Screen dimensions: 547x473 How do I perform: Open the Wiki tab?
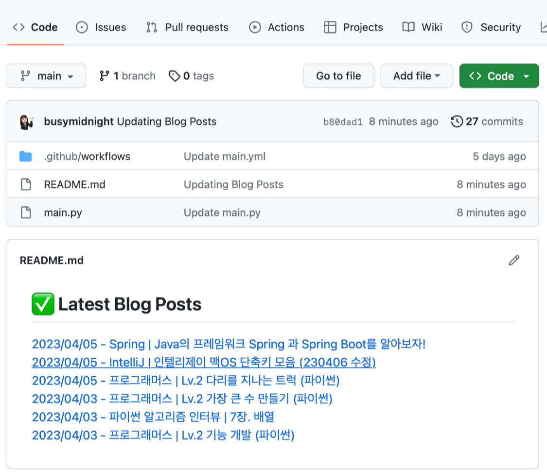(422, 27)
